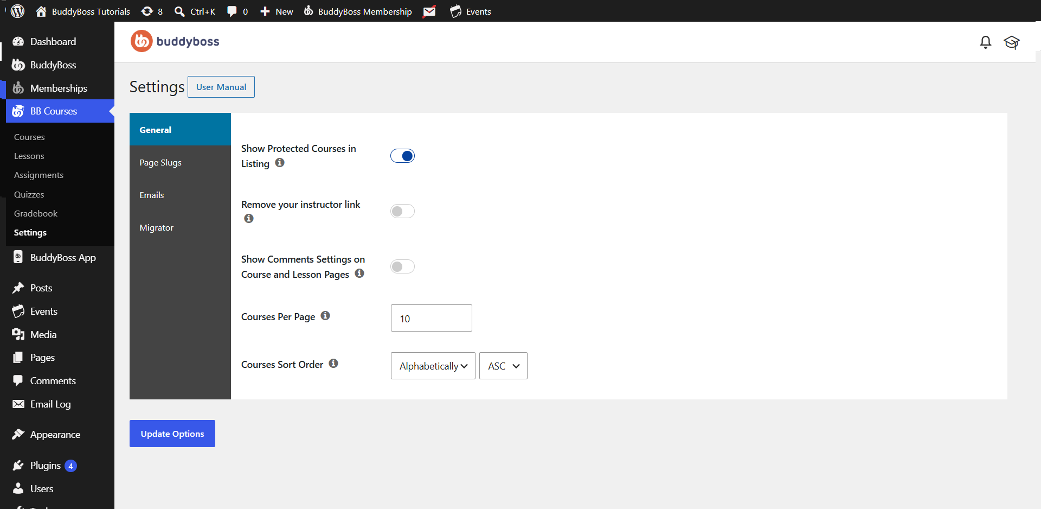Disable Show Protected Courses in Listing toggle
The width and height of the screenshot is (1041, 509).
click(x=402, y=156)
